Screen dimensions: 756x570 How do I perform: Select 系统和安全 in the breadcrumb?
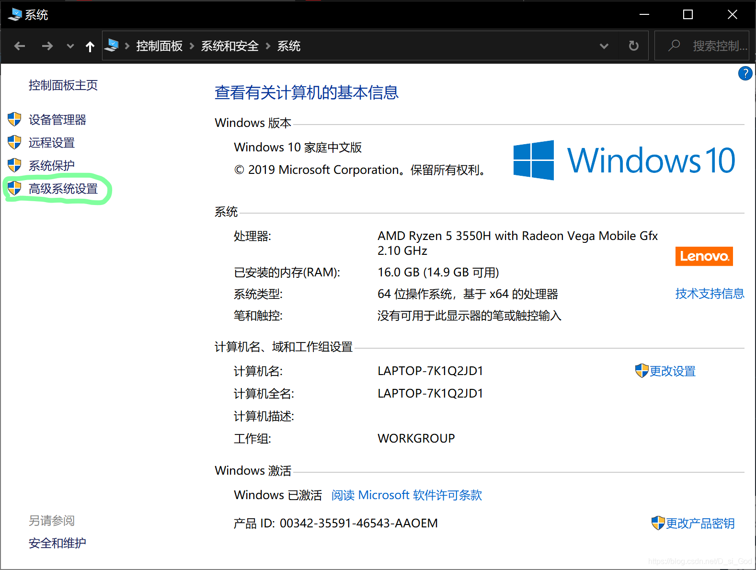click(230, 46)
